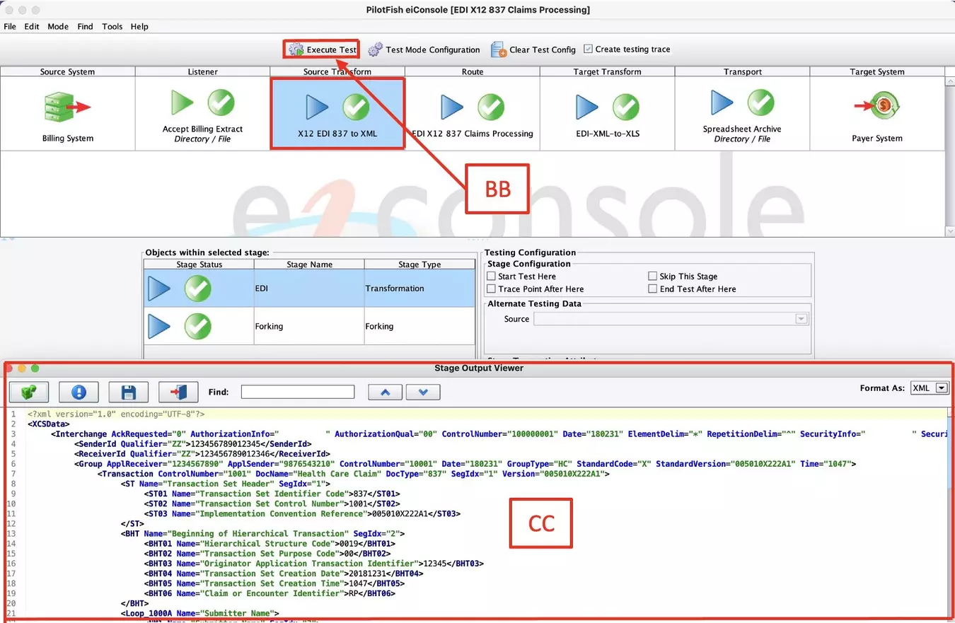Image resolution: width=955 pixels, height=623 pixels.
Task: Click the XCSData opening tag line
Action: 48,424
